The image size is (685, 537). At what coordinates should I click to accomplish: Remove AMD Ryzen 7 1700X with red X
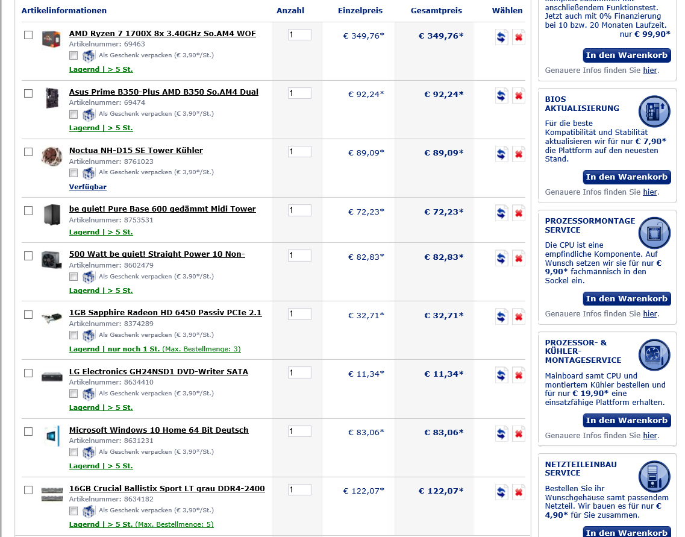pos(519,37)
